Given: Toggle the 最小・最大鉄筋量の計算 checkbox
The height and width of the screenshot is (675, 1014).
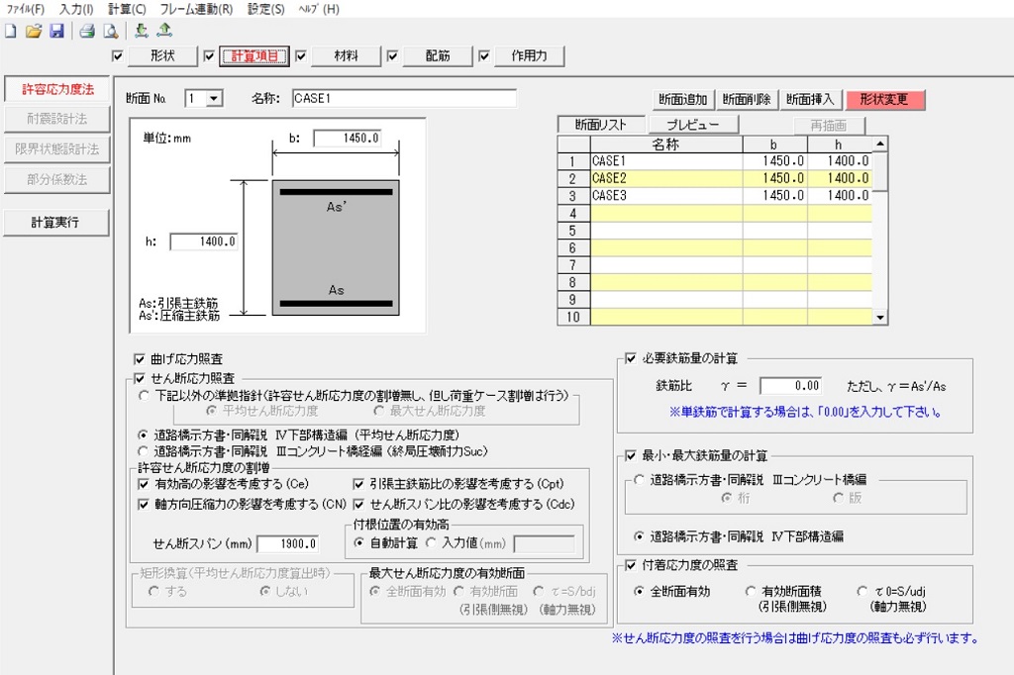Looking at the screenshot, I should coord(631,456).
